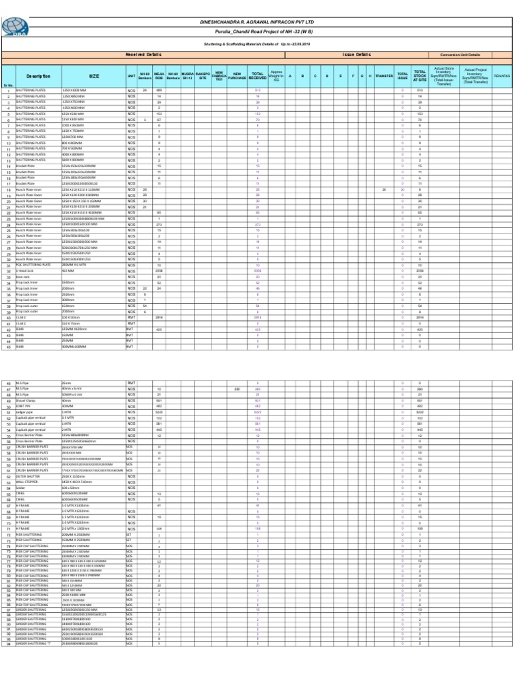Click the description cell in row 19
This screenshot has height=685, width=514.
(x=38, y=195)
